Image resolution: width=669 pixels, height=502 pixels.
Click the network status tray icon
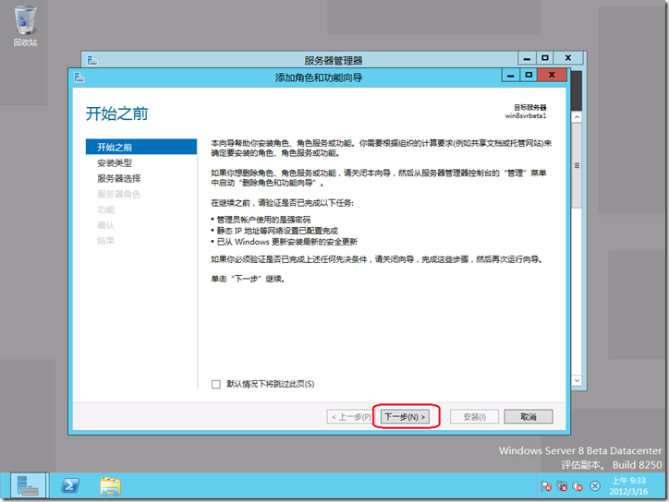[x=562, y=485]
